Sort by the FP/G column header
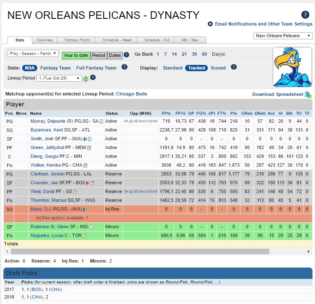The height and width of the screenshot is (304, 315). pyautogui.click(x=181, y=113)
